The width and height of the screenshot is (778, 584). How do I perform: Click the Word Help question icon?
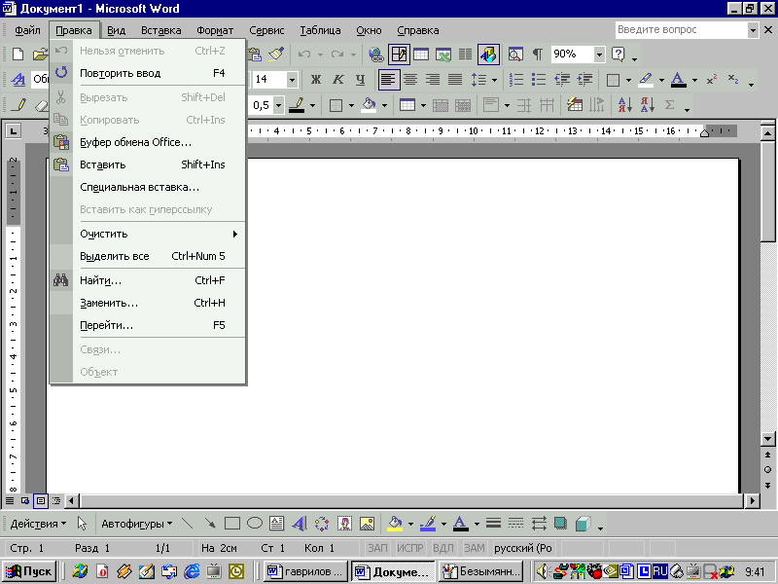pyautogui.click(x=619, y=55)
